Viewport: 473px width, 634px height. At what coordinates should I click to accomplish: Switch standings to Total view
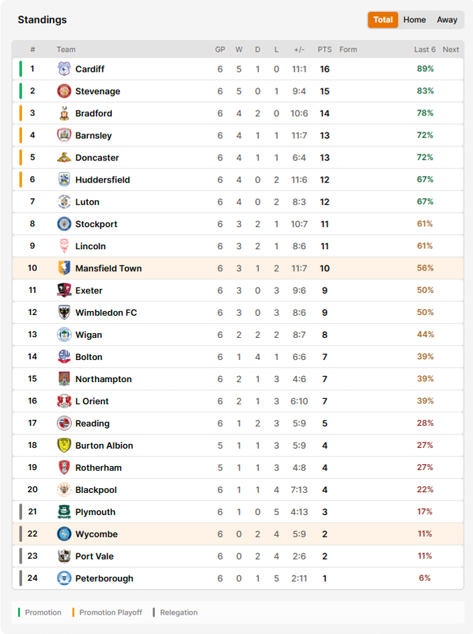tap(382, 20)
